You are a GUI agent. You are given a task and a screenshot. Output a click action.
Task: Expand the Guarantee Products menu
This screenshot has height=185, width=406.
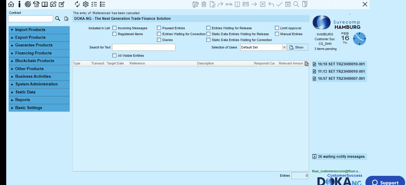click(39, 45)
